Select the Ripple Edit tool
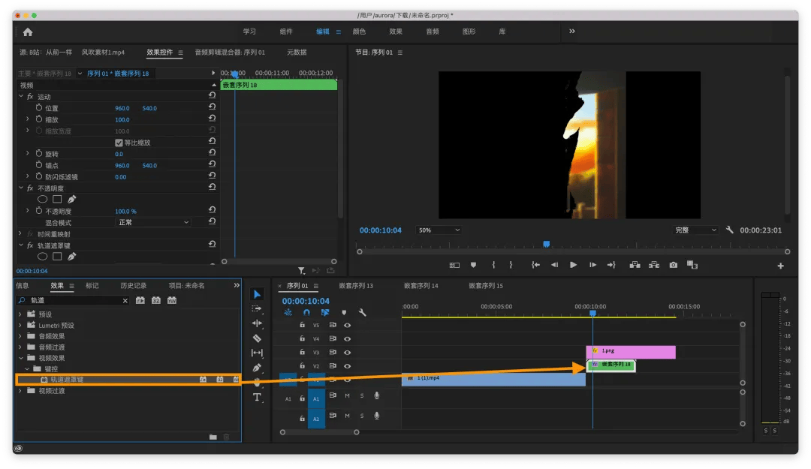 tap(257, 323)
